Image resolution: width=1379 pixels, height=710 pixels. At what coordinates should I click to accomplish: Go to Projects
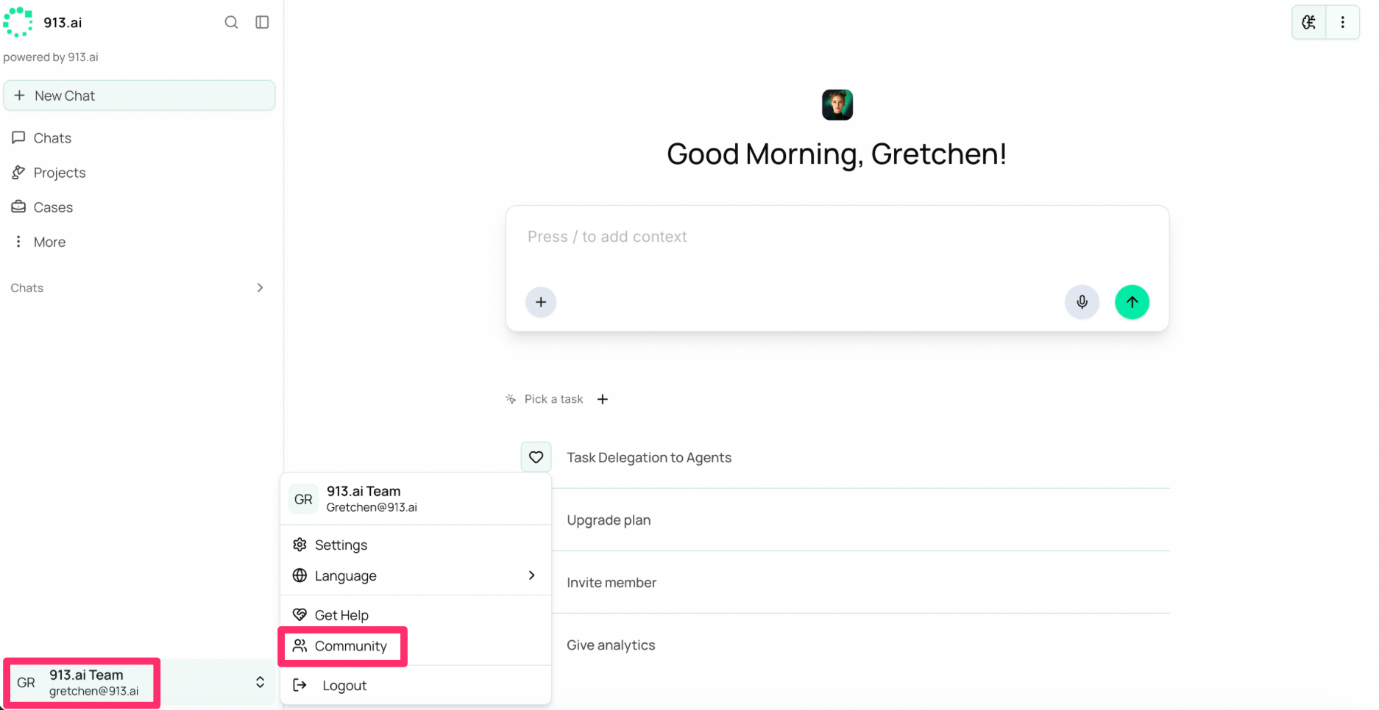[x=49, y=173]
